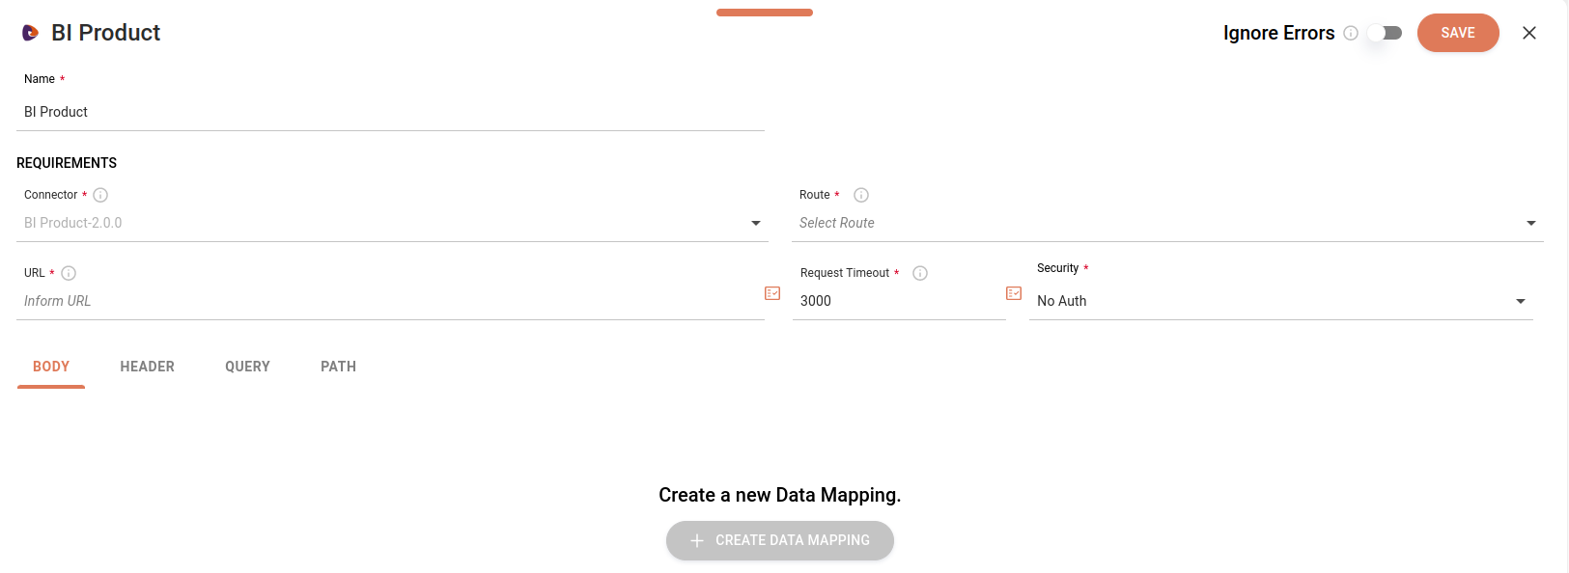Click Create Data Mapping button
Screen dimensions: 1569x573
coord(780,540)
